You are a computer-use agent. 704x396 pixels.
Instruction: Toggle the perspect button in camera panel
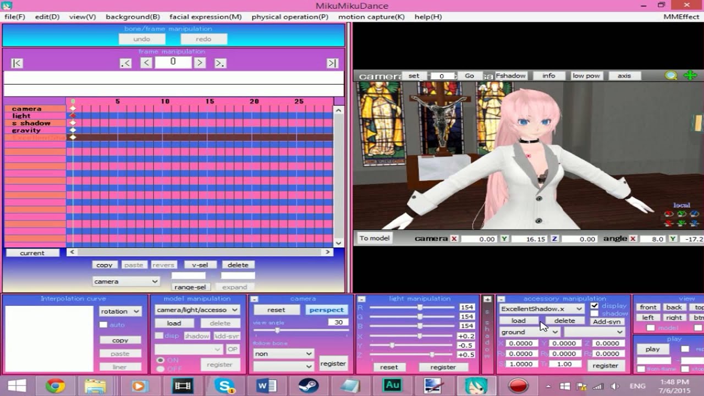coord(326,310)
